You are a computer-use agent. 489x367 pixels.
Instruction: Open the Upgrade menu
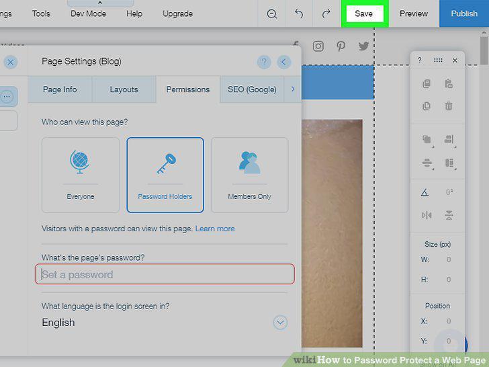coord(177,13)
